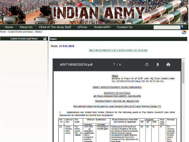
Task: Rotate the PDF with the rotate icon
Action: [x=147, y=65]
